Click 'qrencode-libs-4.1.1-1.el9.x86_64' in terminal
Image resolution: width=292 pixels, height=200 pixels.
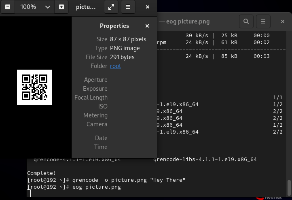205,160
